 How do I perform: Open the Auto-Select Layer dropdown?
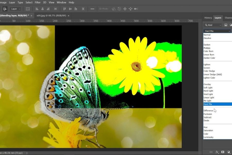click(x=16, y=9)
